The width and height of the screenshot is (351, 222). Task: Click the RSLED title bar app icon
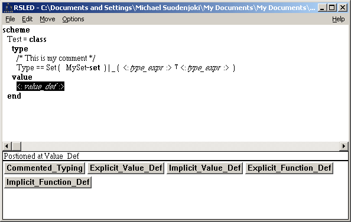[x=8, y=8]
